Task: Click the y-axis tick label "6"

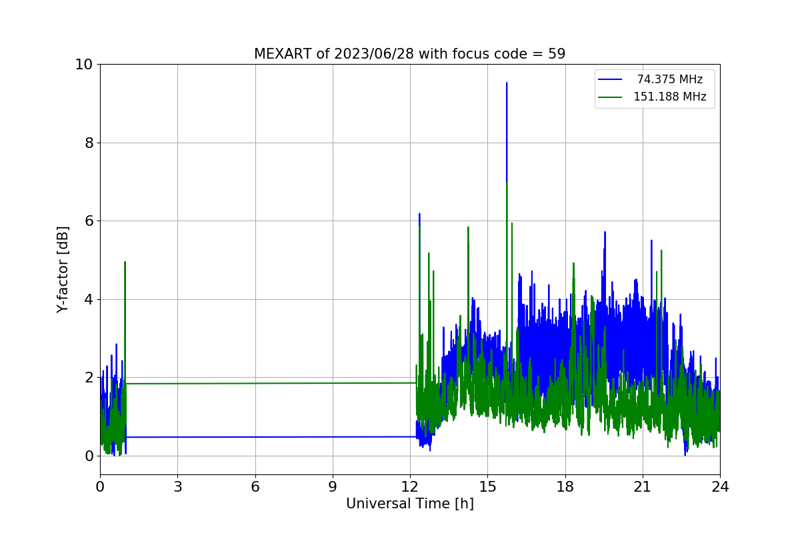Action: pos(89,221)
